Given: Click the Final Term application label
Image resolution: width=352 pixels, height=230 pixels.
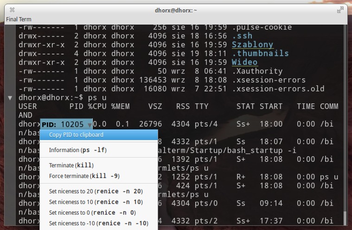Looking at the screenshot, I should [19, 19].
